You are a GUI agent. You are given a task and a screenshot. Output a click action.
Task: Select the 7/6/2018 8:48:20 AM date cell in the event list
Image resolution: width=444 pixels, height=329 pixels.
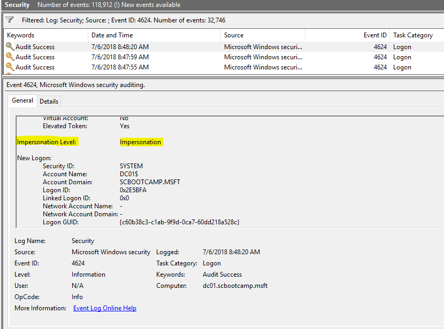pyautogui.click(x=120, y=47)
